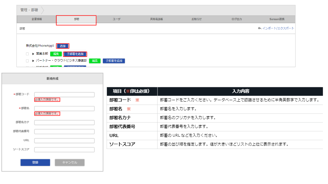Click 入力内容 table header
The image size is (328, 184).
(x=240, y=91)
